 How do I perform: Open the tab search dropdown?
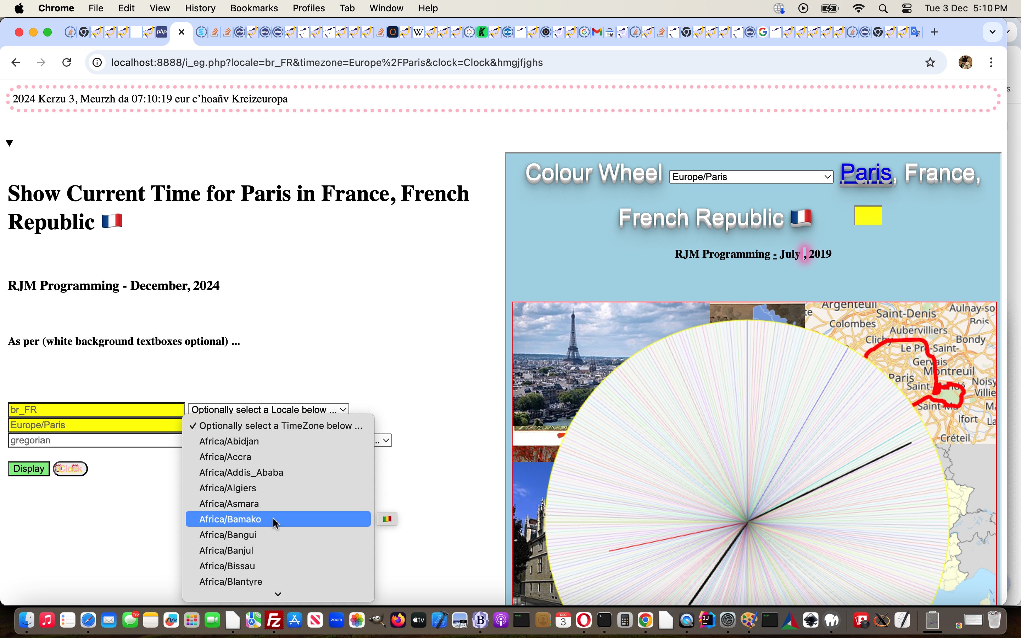coord(992,32)
